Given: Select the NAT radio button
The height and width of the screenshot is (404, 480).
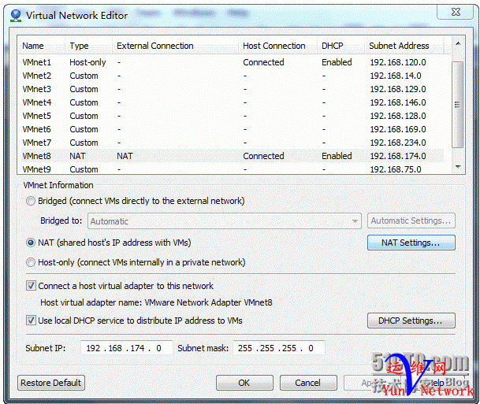Looking at the screenshot, I should click(31, 243).
